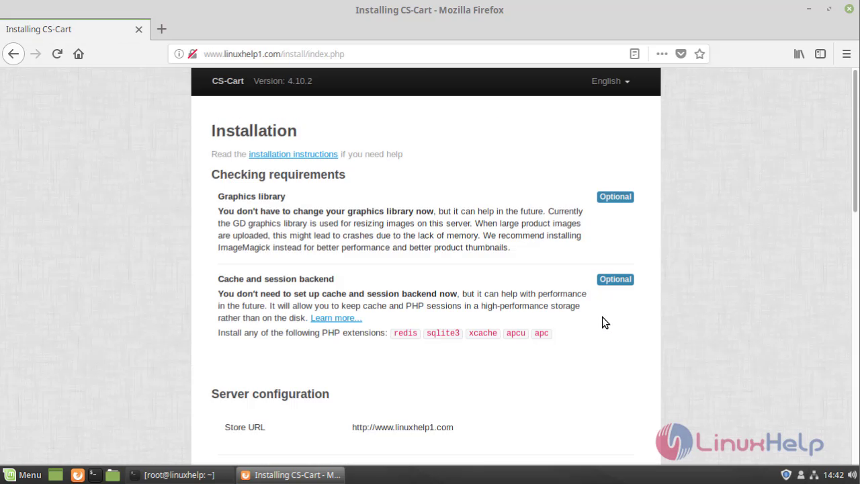Click the Optional badge for Graphics library
This screenshot has width=860, height=484.
615,197
